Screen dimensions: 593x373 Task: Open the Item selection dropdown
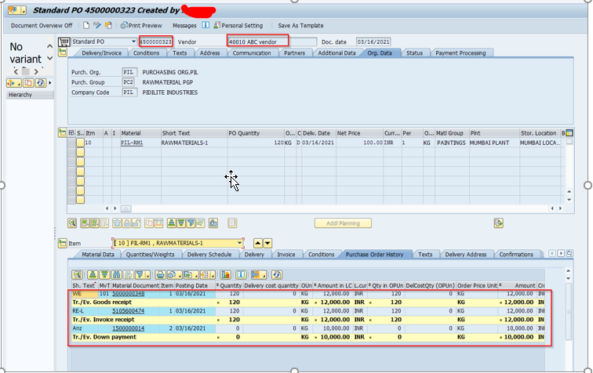[239, 243]
